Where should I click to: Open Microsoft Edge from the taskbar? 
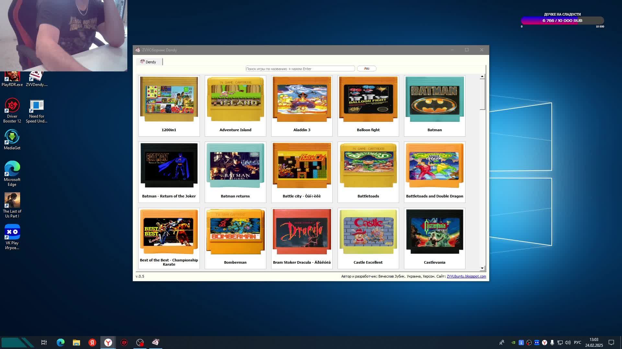point(61,342)
